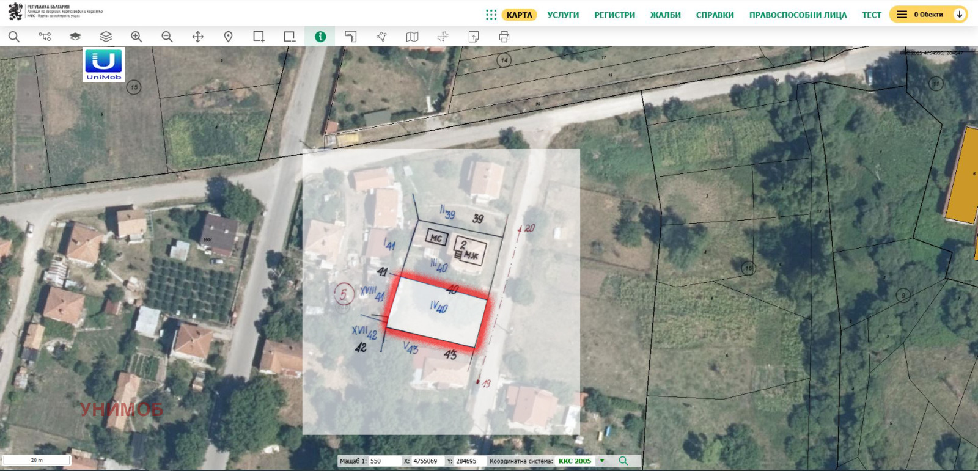The width and height of the screenshot is (978, 471).
Task: Open the stacked layers outline icon
Action: (x=106, y=37)
